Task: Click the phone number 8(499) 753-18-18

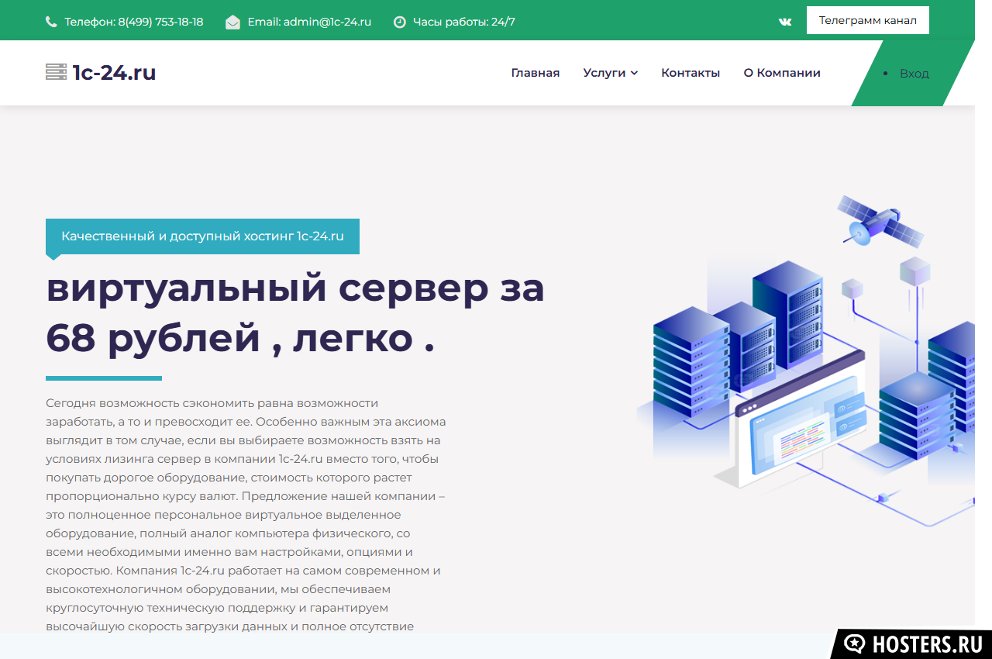Action: click(160, 22)
